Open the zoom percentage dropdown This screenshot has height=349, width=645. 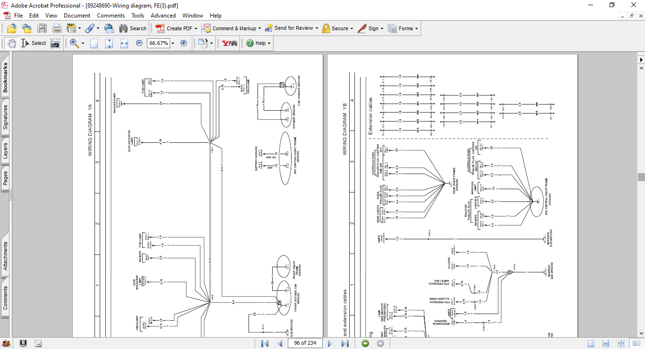click(x=172, y=43)
